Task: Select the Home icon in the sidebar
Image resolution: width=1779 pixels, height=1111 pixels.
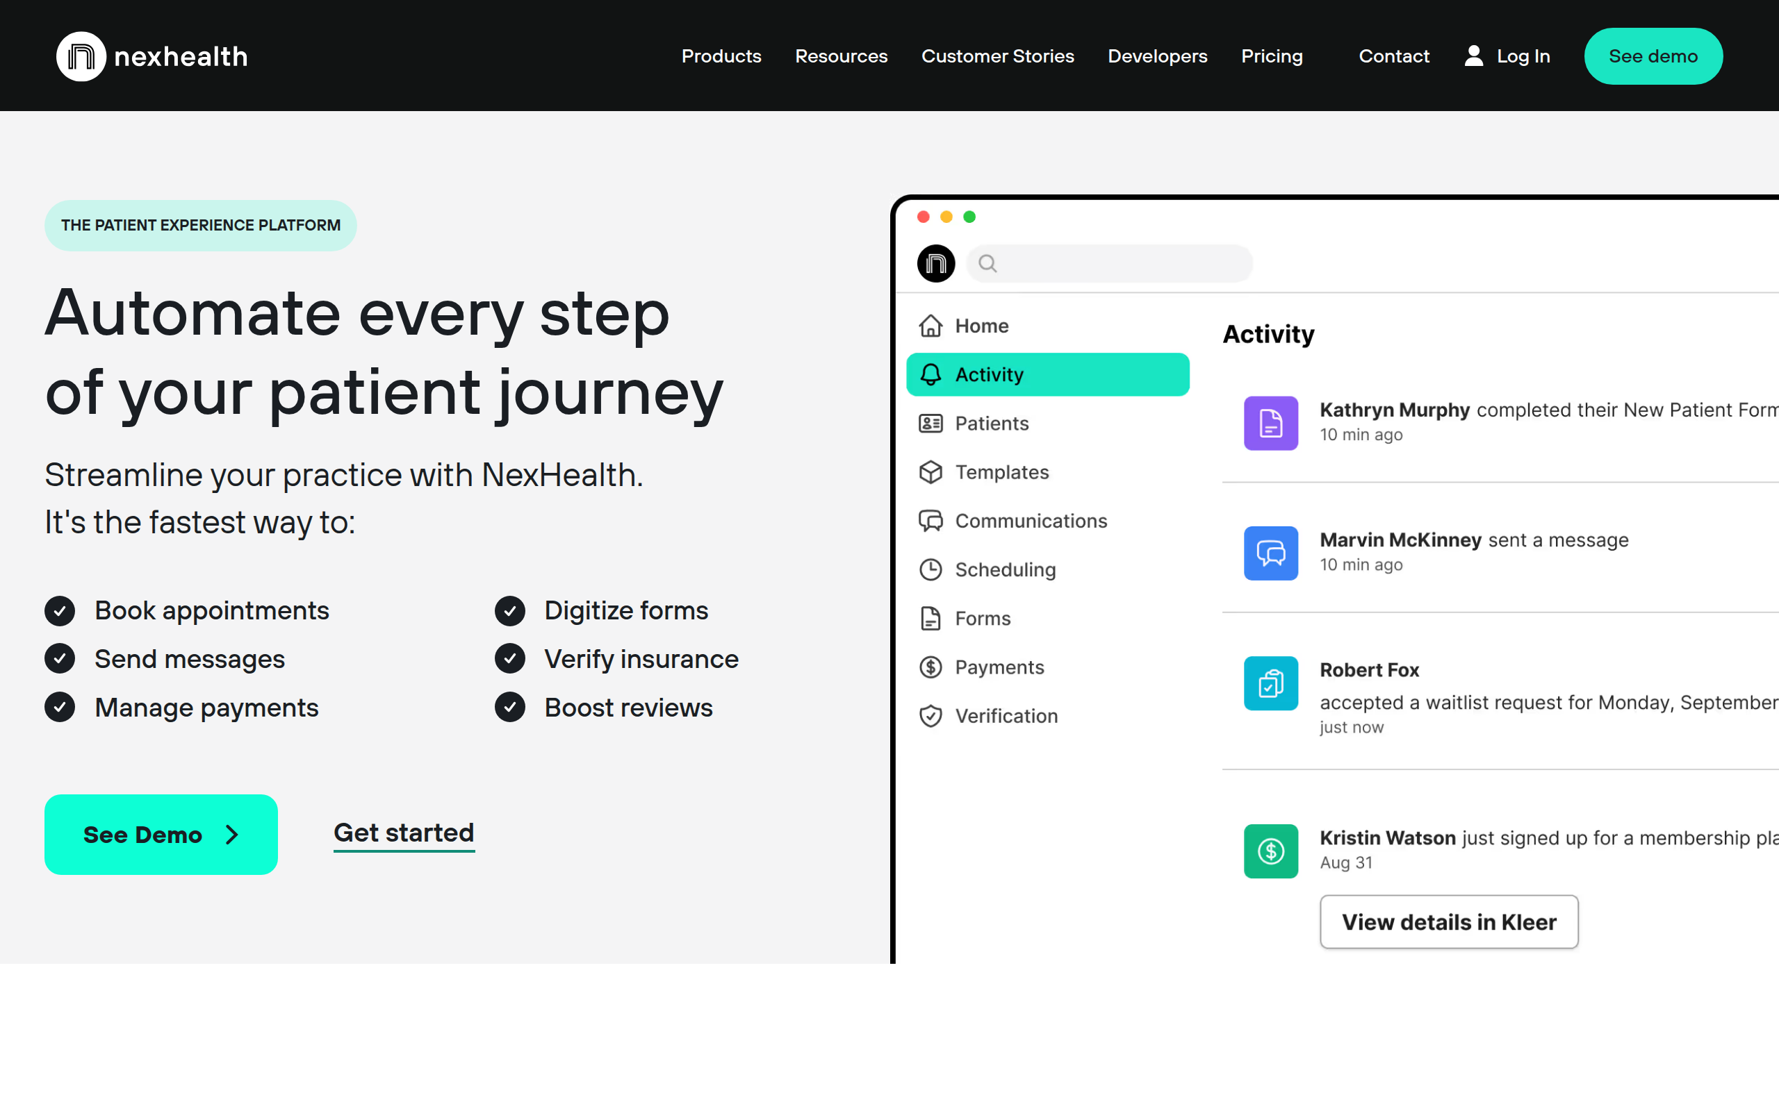Action: [x=931, y=326]
